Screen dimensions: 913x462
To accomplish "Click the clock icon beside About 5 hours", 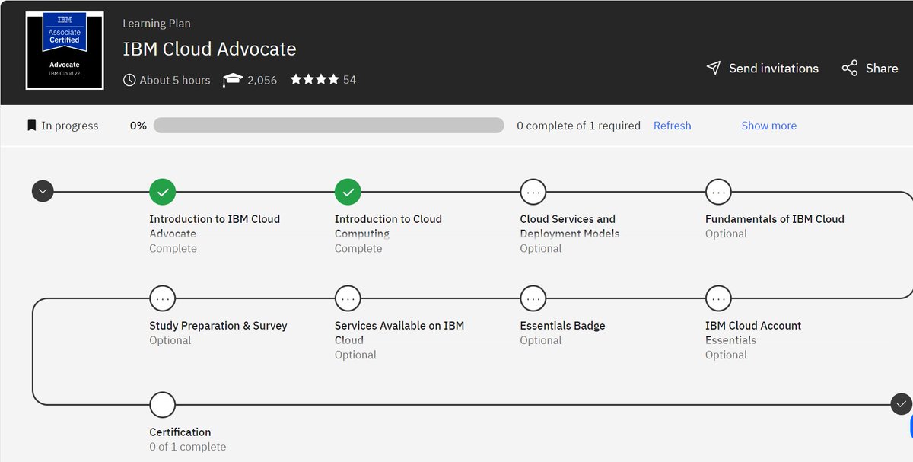I will [x=129, y=80].
